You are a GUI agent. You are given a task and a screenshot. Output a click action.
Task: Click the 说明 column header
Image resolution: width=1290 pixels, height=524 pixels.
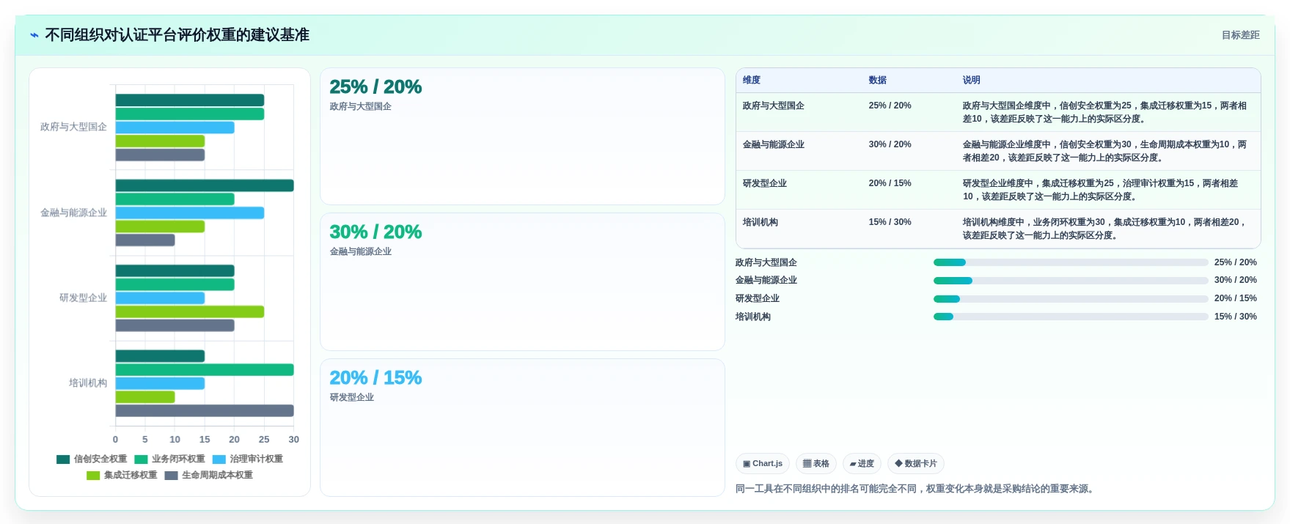point(972,80)
